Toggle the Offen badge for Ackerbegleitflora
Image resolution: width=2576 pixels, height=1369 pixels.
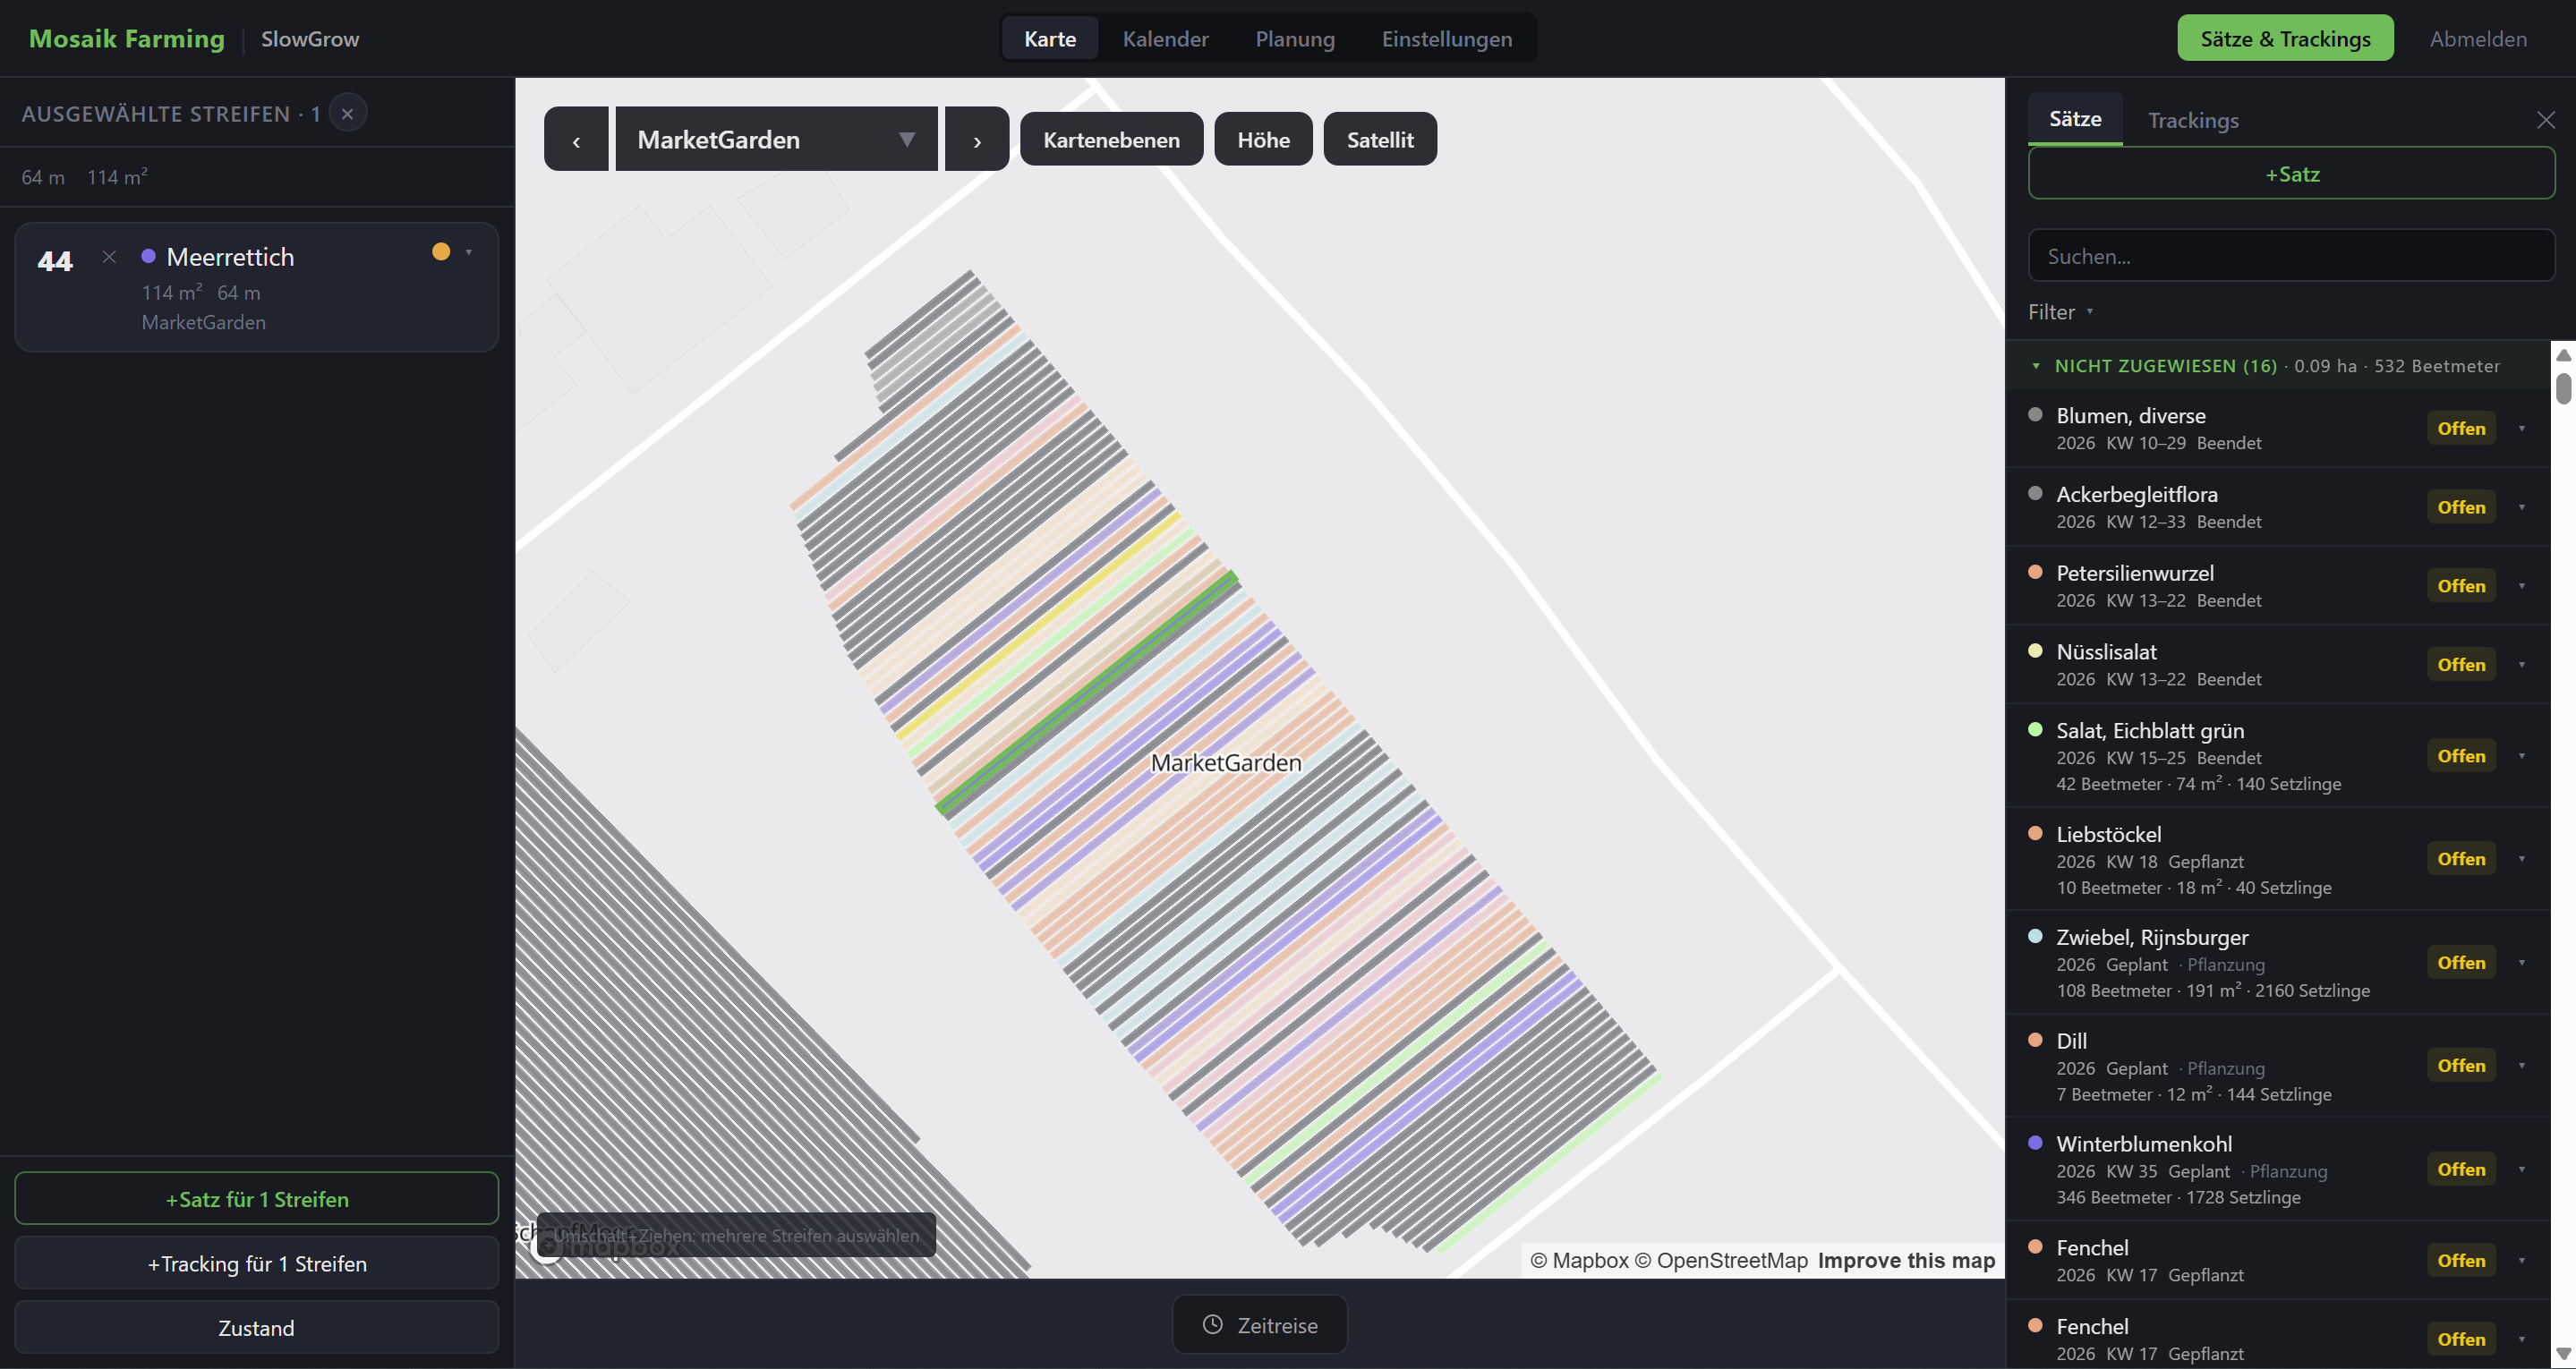pos(2461,507)
